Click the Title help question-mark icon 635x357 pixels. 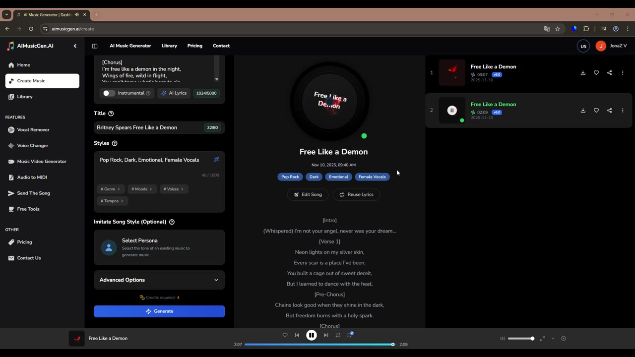point(111,114)
